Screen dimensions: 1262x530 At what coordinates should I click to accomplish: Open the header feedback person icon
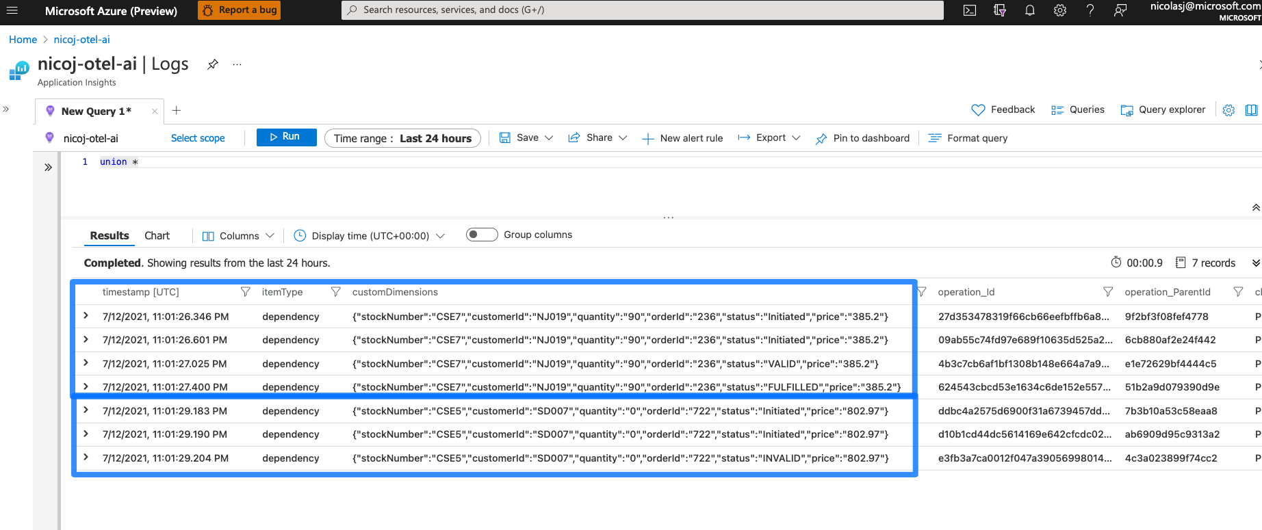[1120, 10]
